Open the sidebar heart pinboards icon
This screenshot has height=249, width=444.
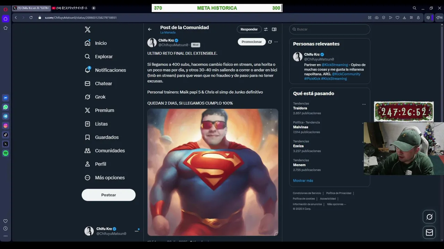tap(6, 221)
